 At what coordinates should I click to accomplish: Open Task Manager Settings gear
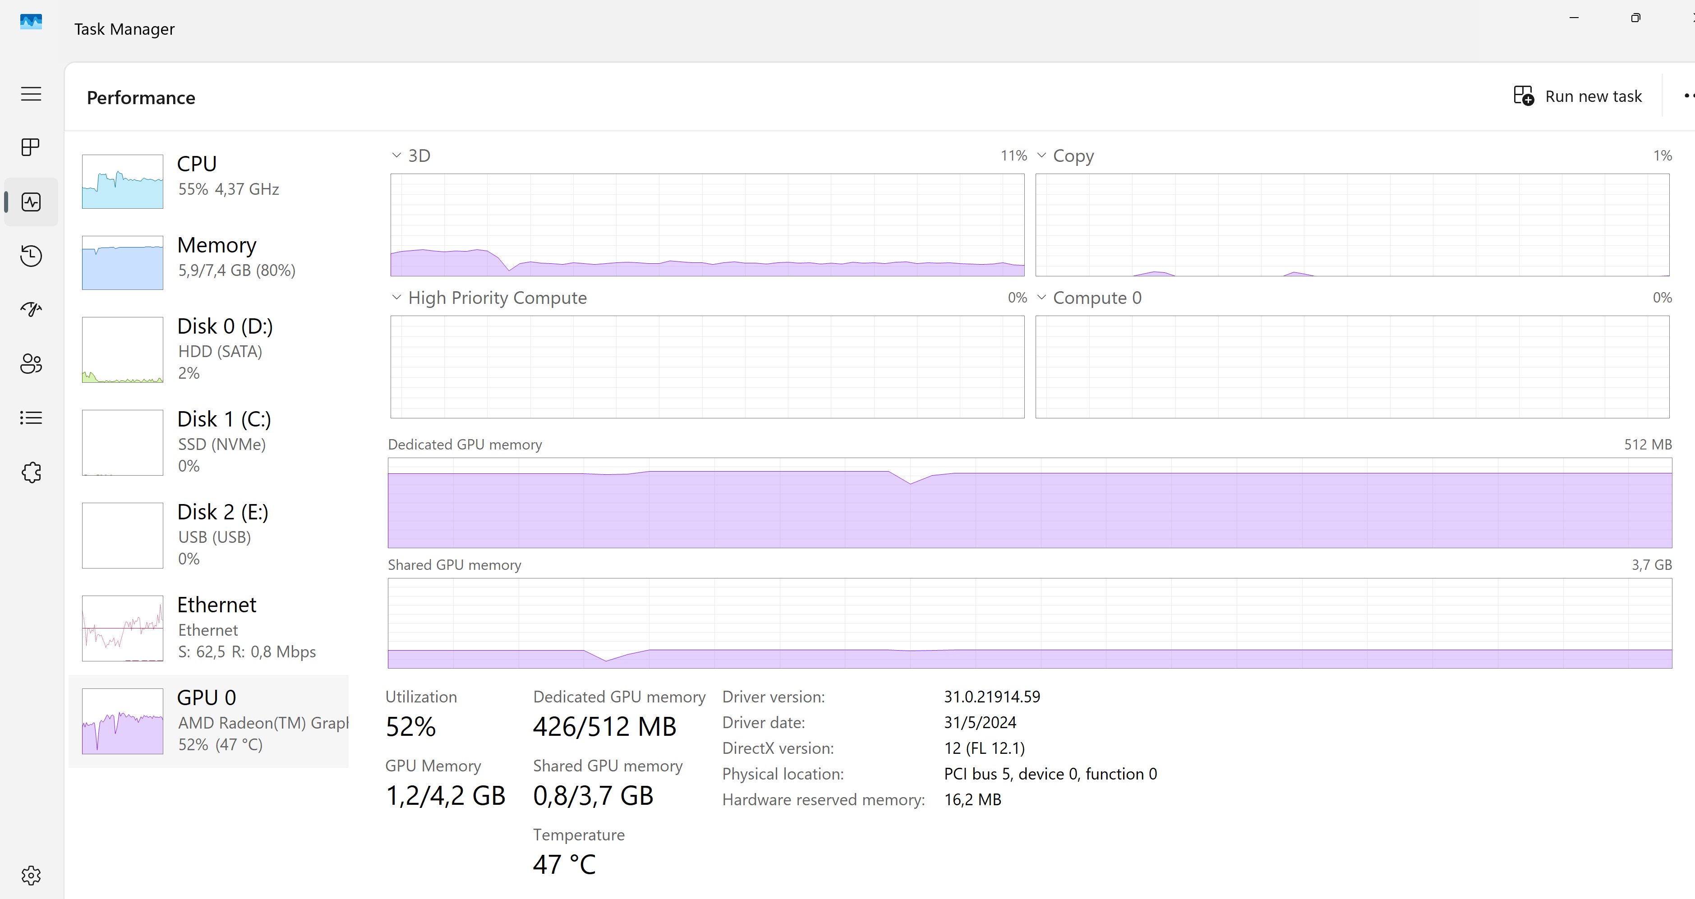(x=31, y=875)
